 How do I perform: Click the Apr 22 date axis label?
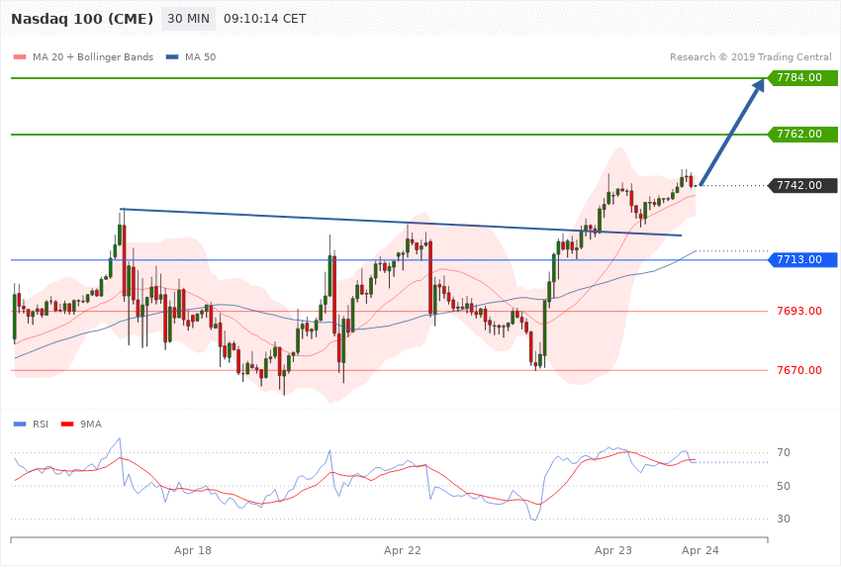[x=403, y=550]
